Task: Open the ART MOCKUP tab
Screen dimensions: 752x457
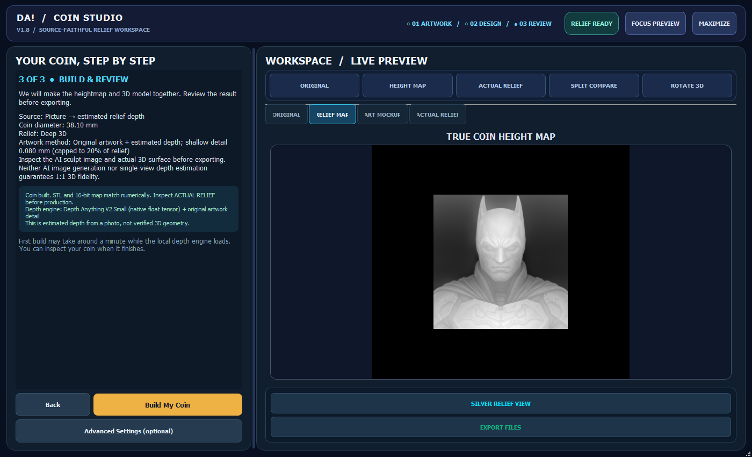Action: 382,115
